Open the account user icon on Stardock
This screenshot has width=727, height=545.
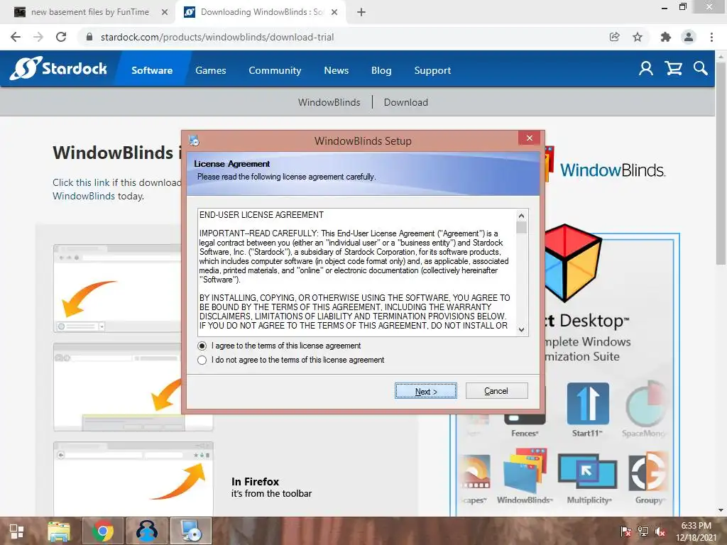(x=646, y=69)
